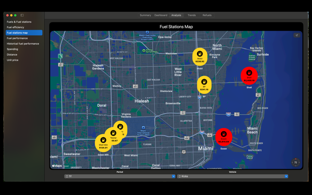Open the Vehicle dropdown showing Kicks
This screenshot has width=312, height=195.
[x=233, y=176]
